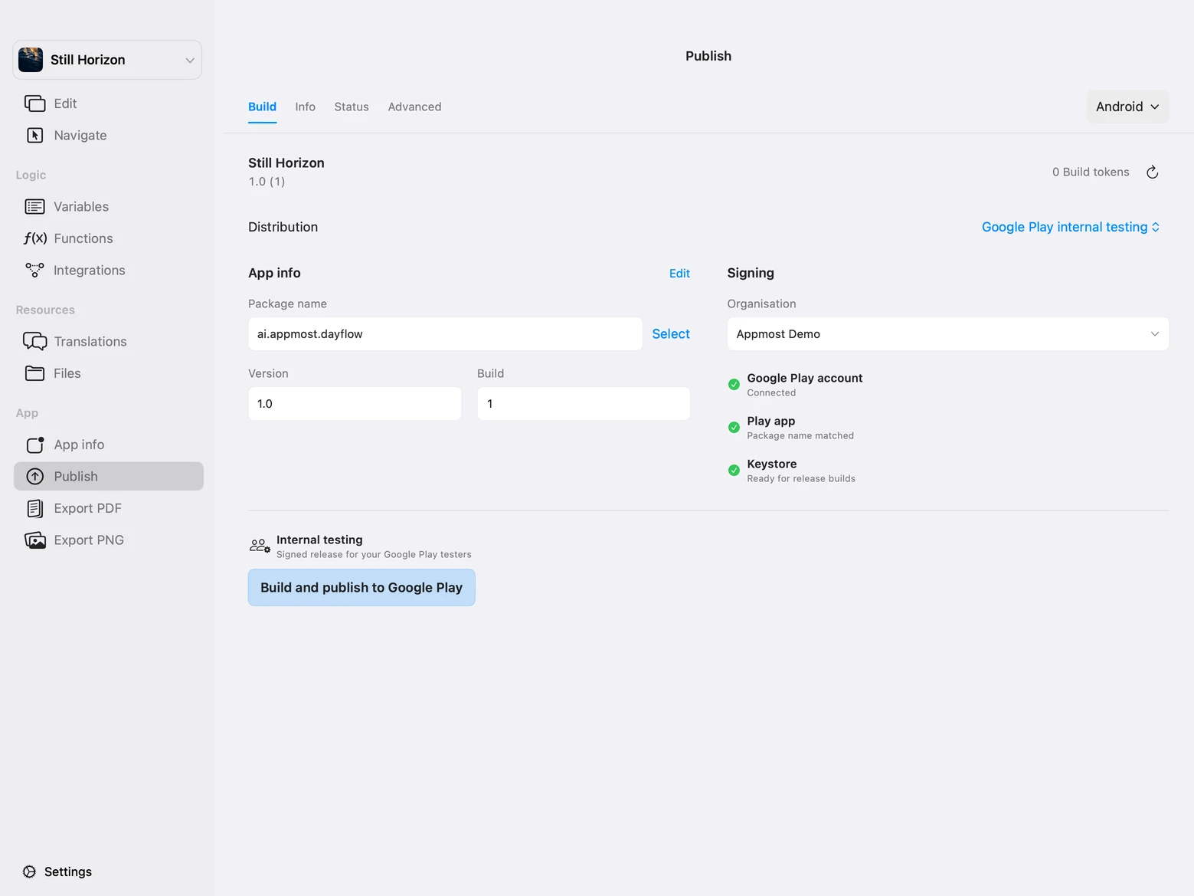This screenshot has height=896, width=1194.
Task: Click the Version input field
Action: (355, 404)
